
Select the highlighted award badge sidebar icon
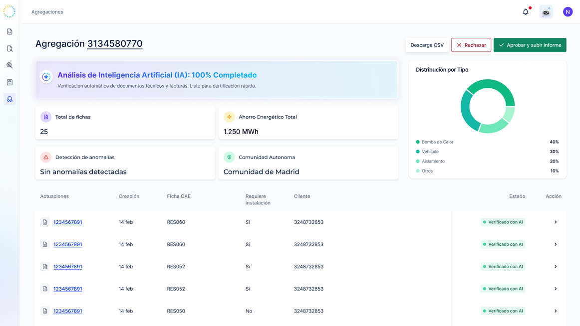9,99
